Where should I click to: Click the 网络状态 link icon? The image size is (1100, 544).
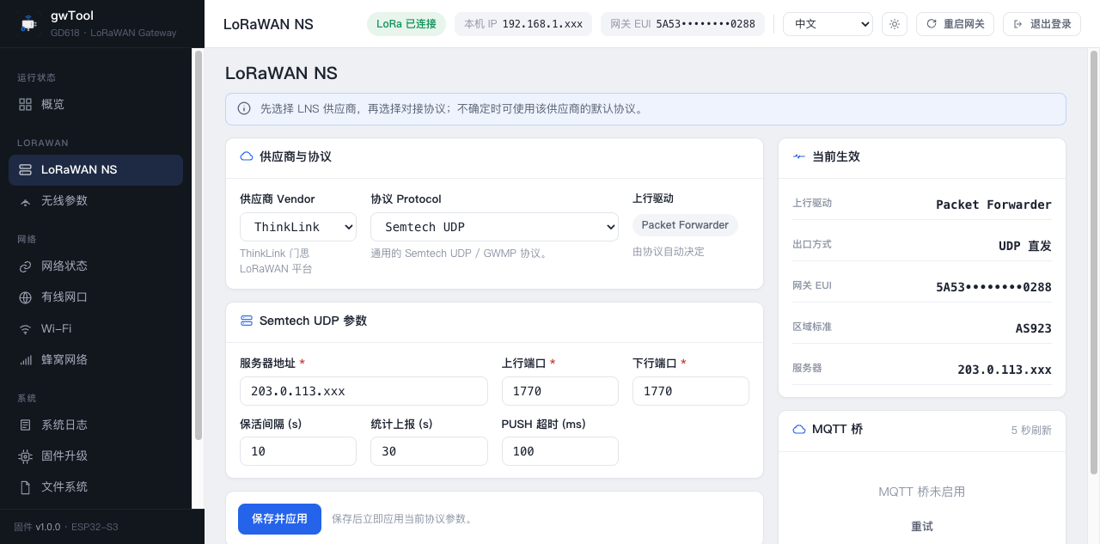click(x=26, y=266)
